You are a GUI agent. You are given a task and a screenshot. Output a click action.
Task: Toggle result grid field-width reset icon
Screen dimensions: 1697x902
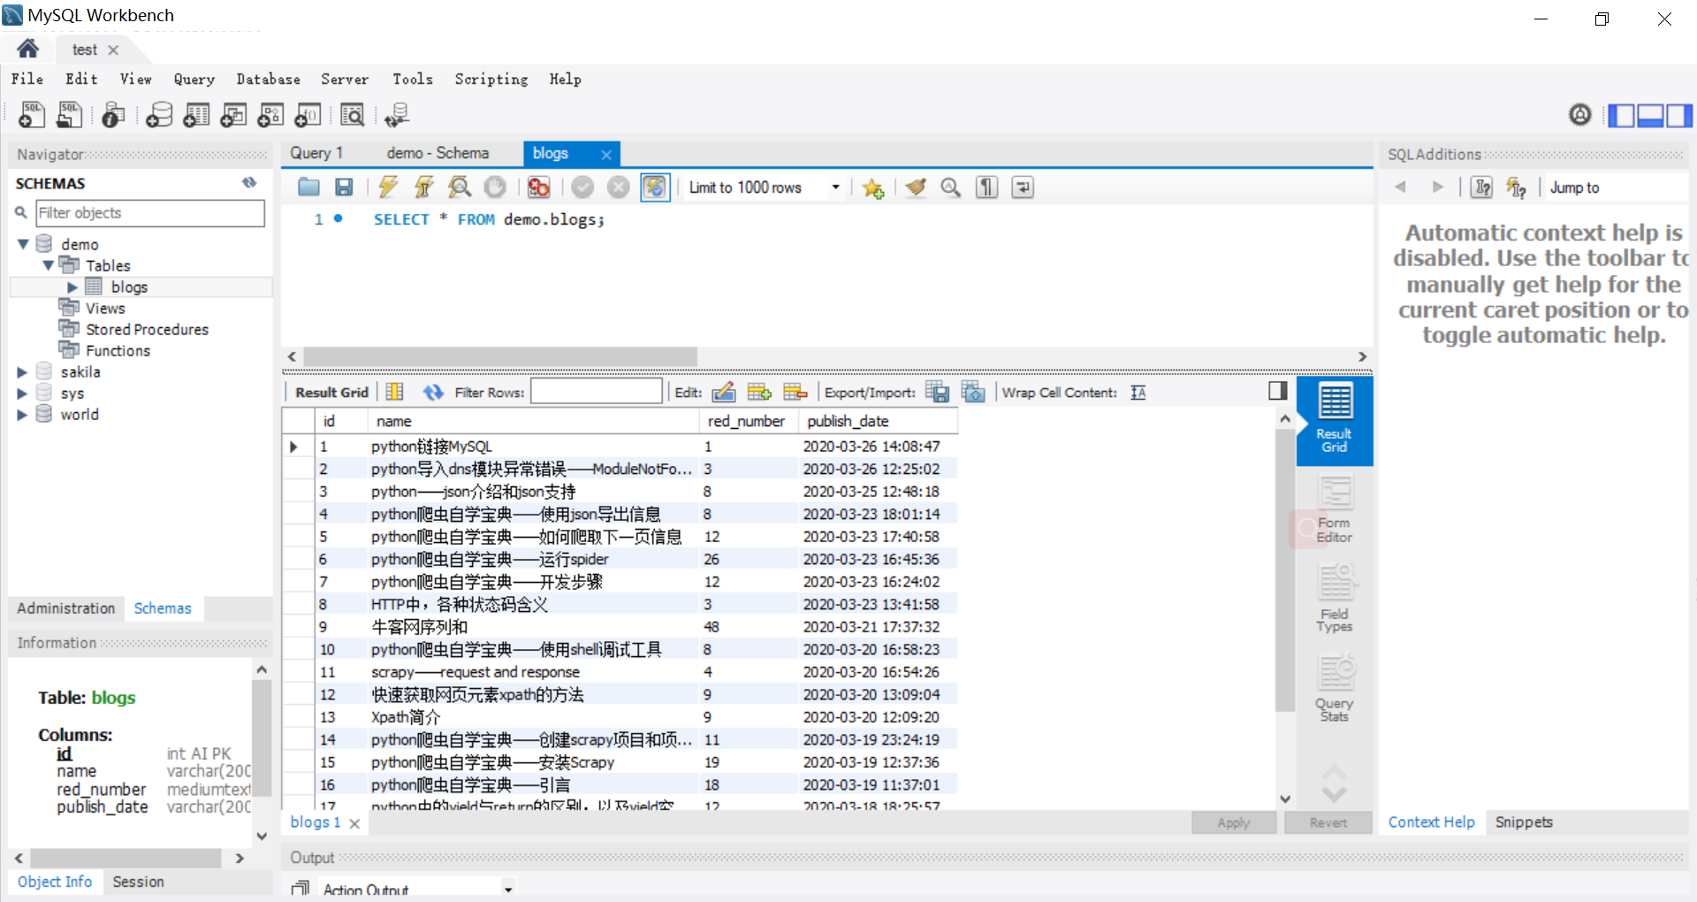(x=395, y=392)
